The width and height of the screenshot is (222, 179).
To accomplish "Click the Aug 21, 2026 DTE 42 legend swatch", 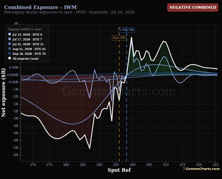I will coord(10,48).
